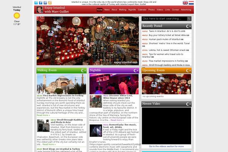Open the Calendar menu item
The height and width of the screenshot is (152, 228).
(x=142, y=9)
